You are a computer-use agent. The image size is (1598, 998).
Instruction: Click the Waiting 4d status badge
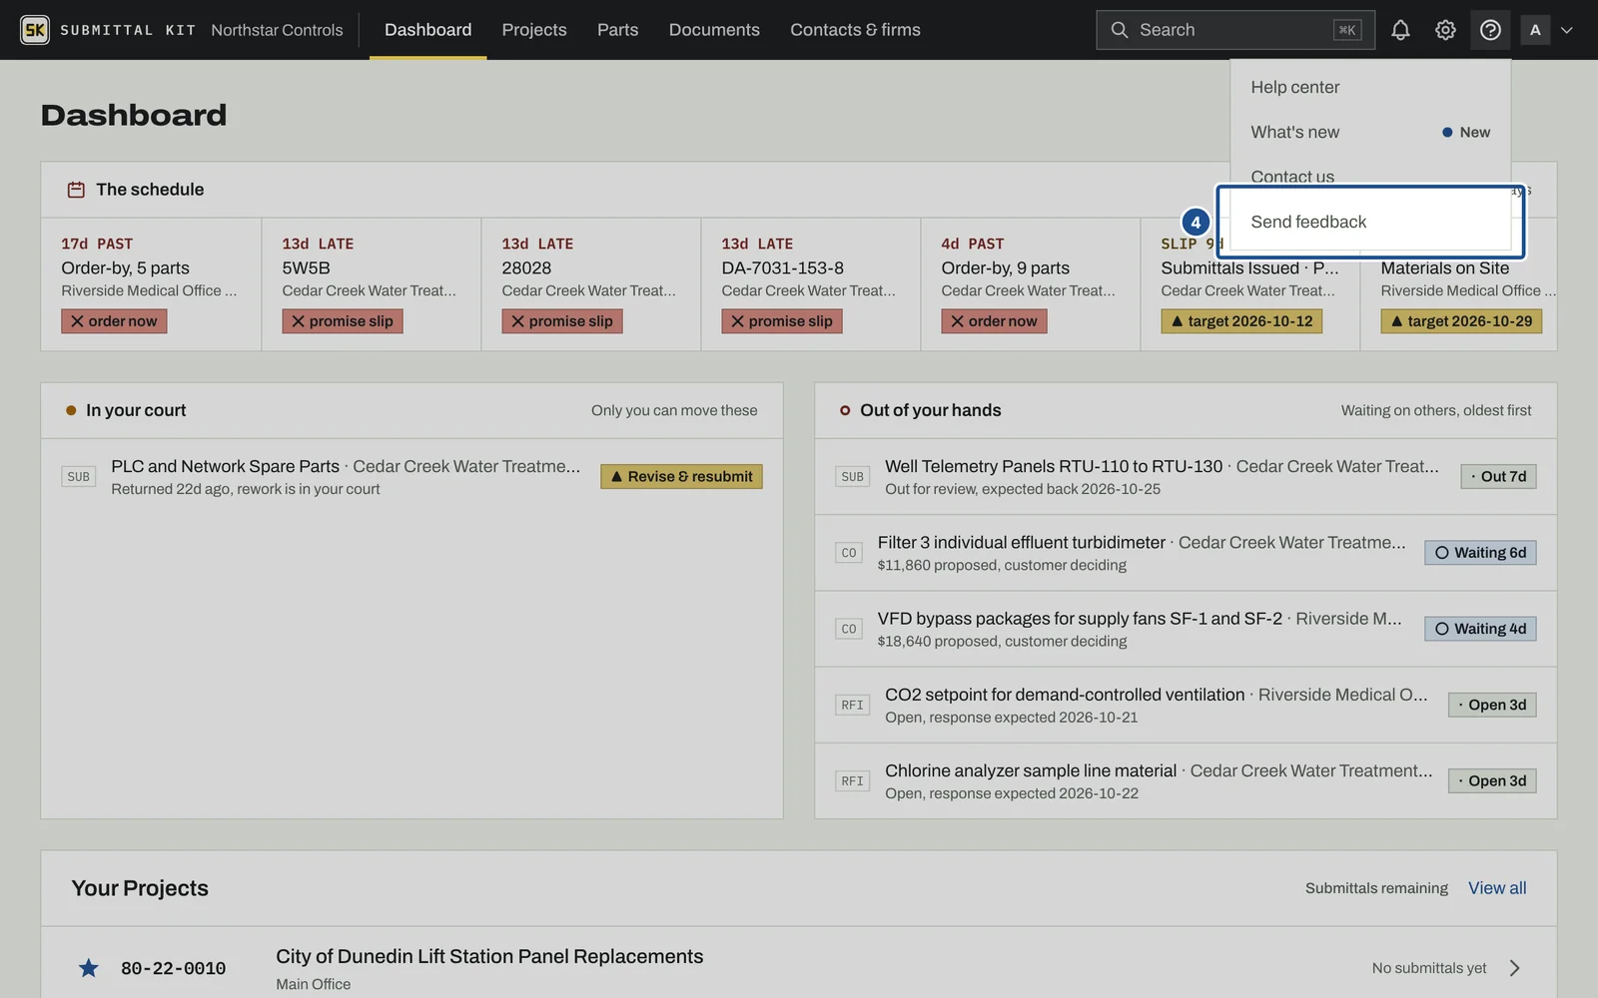1480,629
